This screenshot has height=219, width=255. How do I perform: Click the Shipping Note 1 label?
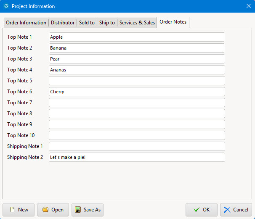click(x=25, y=146)
